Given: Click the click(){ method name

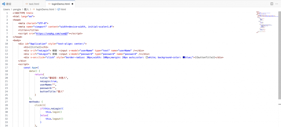Looking at the screenshot, I should [x=40, y=105].
